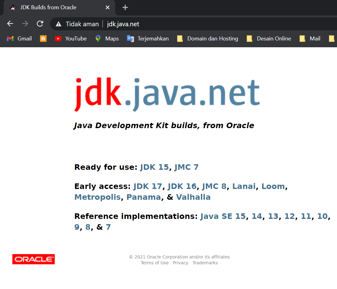The height and width of the screenshot is (289, 337).
Task: Open the YouTube bookmark
Action: [x=71, y=39]
